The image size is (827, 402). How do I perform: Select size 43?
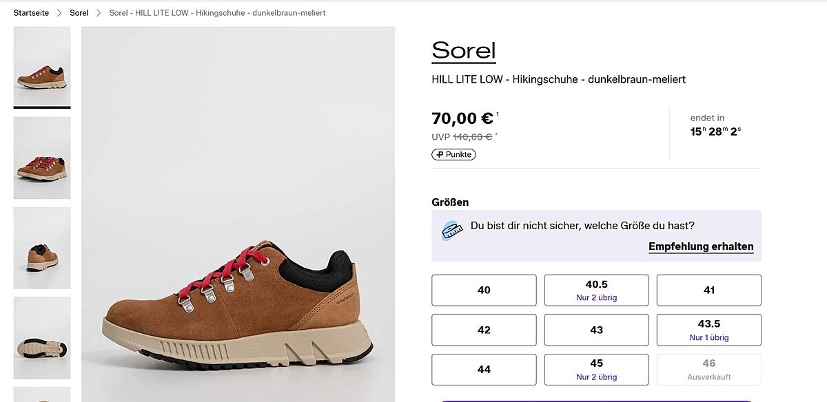pos(596,330)
